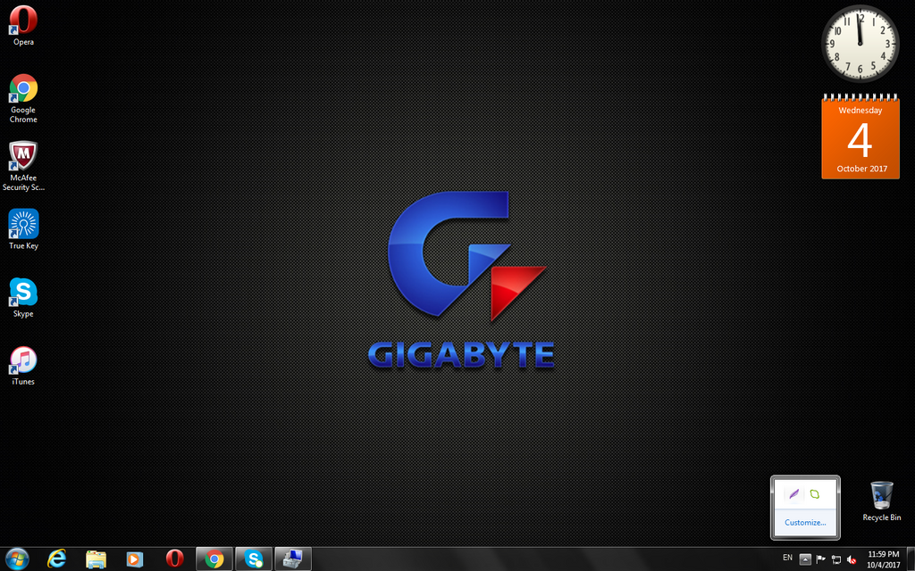Image resolution: width=915 pixels, height=571 pixels.
Task: Select the Recycle Bin icon
Action: coord(882,501)
